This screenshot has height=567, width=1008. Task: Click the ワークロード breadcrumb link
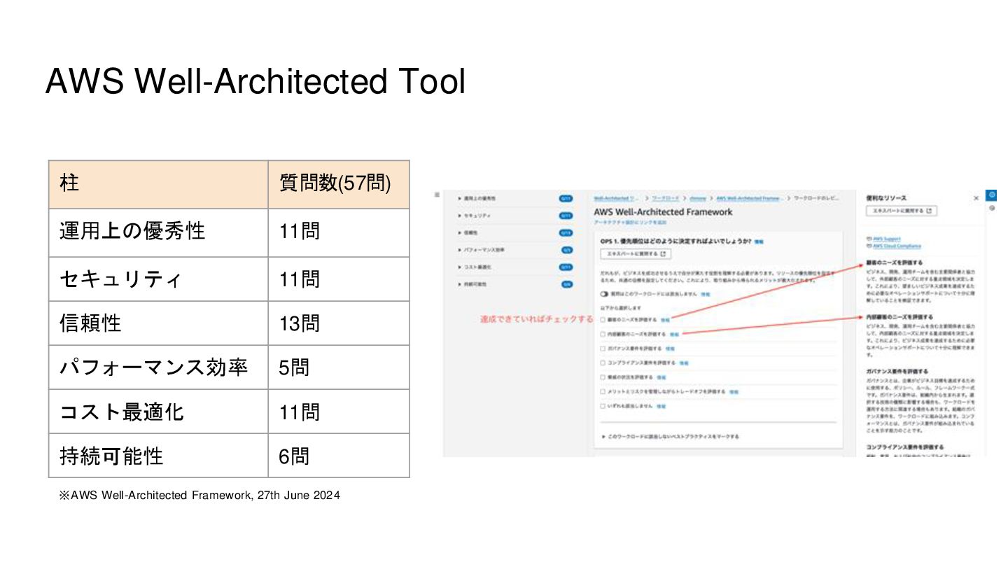pyautogui.click(x=666, y=198)
